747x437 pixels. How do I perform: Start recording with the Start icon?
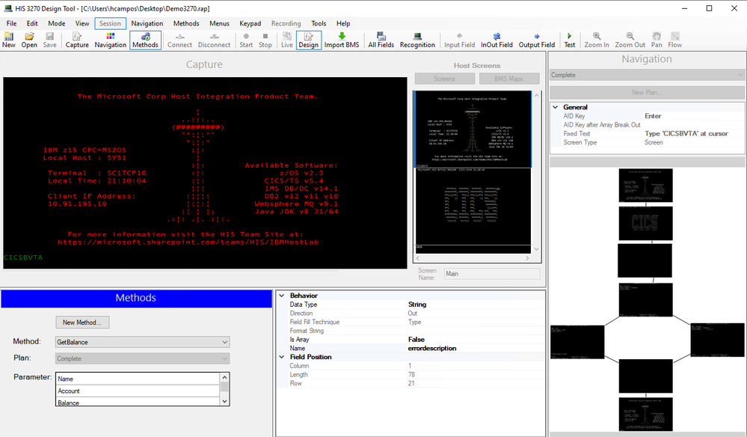(x=246, y=40)
